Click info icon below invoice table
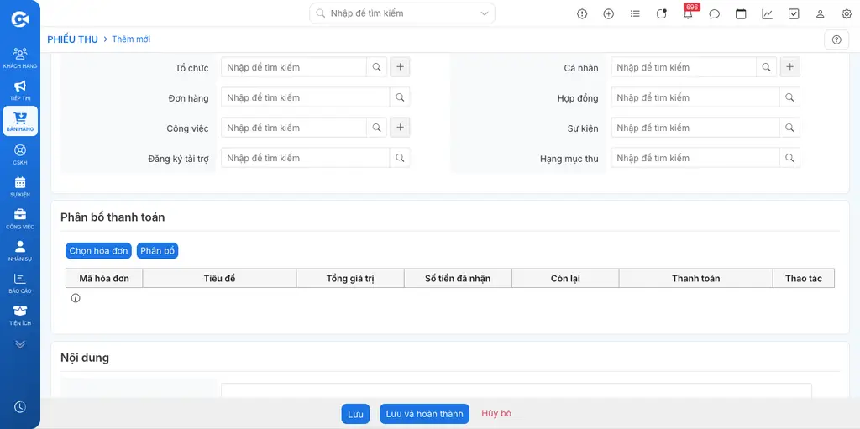This screenshot has width=860, height=429. pos(76,298)
